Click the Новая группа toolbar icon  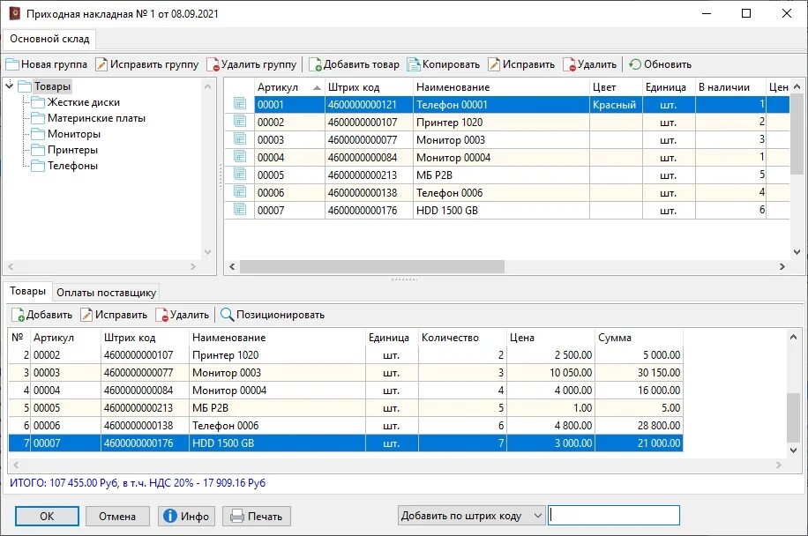12,65
